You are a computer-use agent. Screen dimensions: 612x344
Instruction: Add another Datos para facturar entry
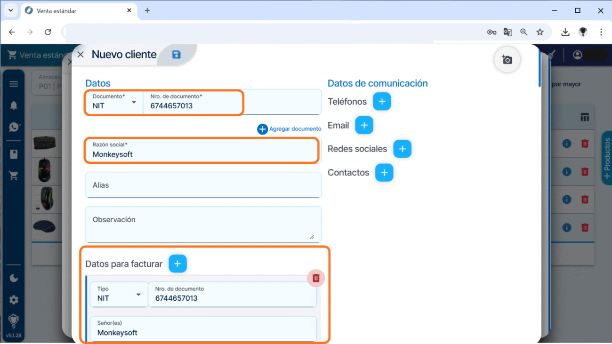click(177, 264)
